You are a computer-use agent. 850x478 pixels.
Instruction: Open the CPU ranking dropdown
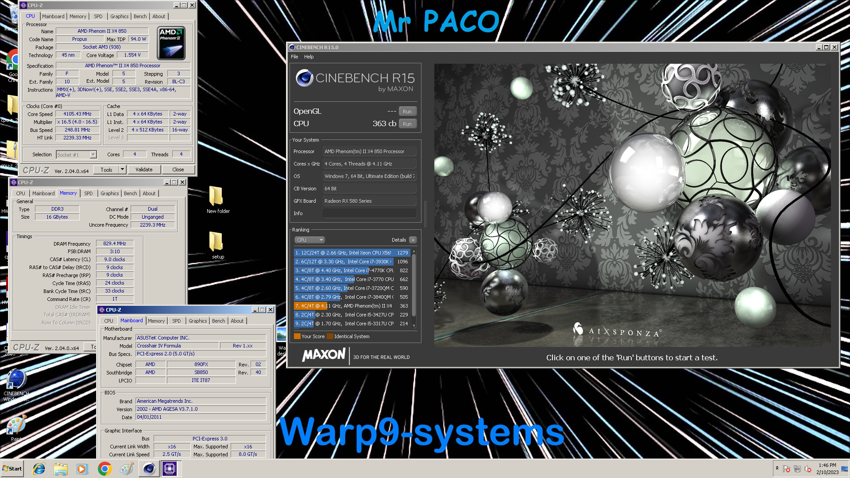[309, 240]
